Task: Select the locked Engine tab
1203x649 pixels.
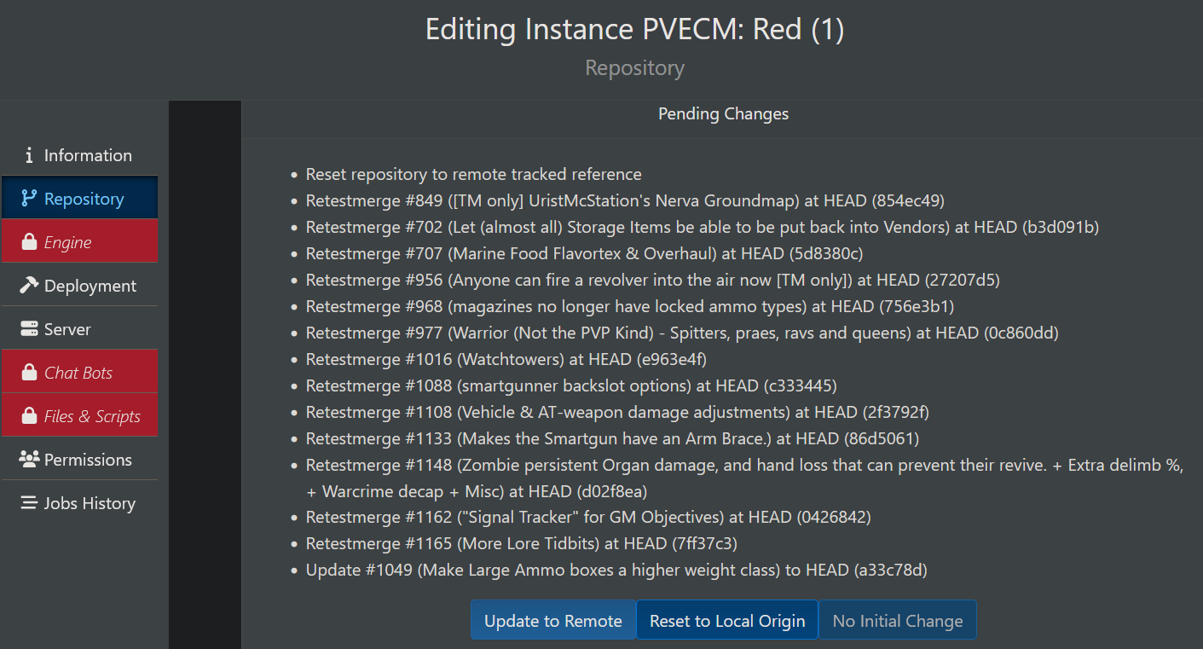Action: tap(67, 242)
